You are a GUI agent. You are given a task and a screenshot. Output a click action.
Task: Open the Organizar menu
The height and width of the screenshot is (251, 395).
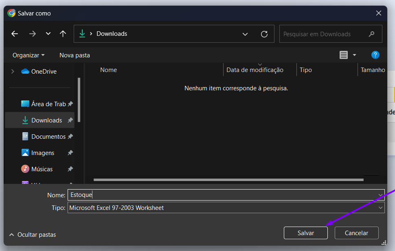(29, 55)
